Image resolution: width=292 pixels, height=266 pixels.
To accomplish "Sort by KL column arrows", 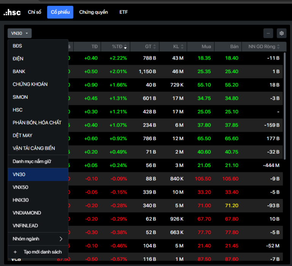I will tap(182, 47).
